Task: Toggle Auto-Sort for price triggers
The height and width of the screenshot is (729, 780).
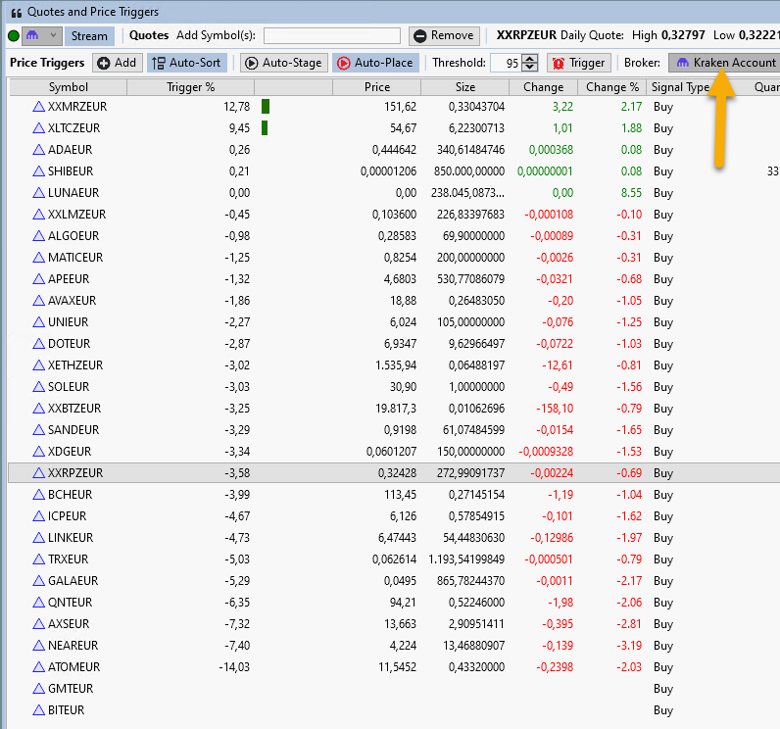Action: tap(187, 63)
